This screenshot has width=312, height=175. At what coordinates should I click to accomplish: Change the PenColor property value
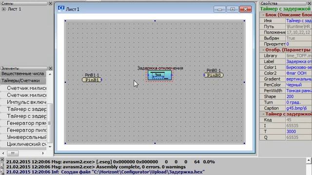tap(299, 85)
